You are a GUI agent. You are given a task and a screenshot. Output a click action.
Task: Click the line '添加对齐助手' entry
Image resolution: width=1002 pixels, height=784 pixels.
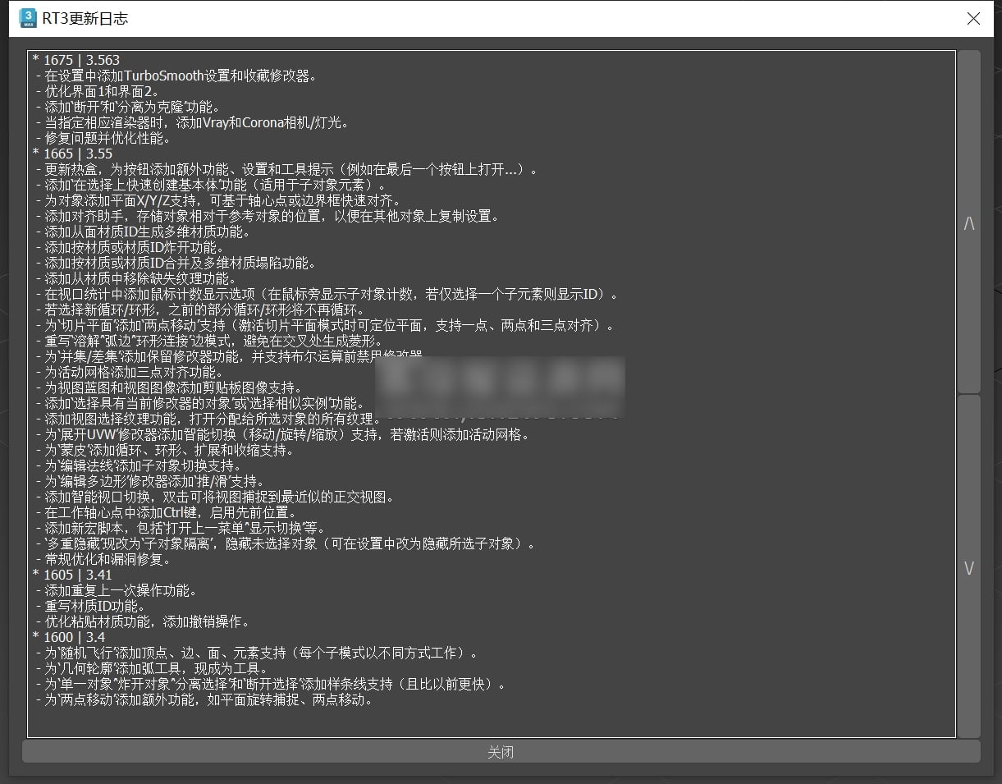tap(268, 216)
